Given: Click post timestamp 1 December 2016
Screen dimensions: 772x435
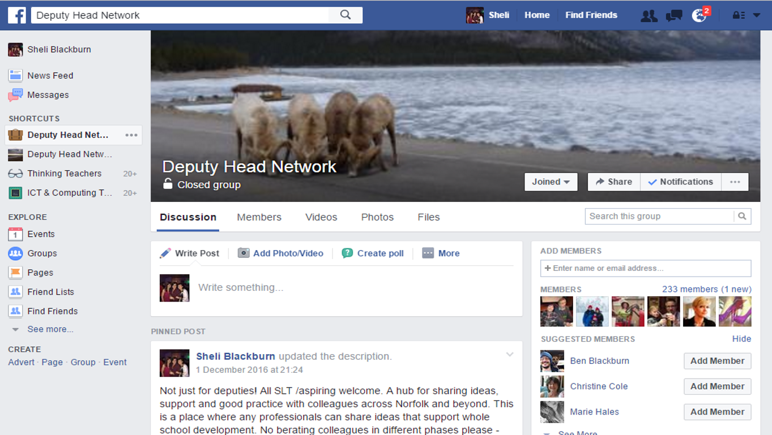Looking at the screenshot, I should pyautogui.click(x=249, y=370).
